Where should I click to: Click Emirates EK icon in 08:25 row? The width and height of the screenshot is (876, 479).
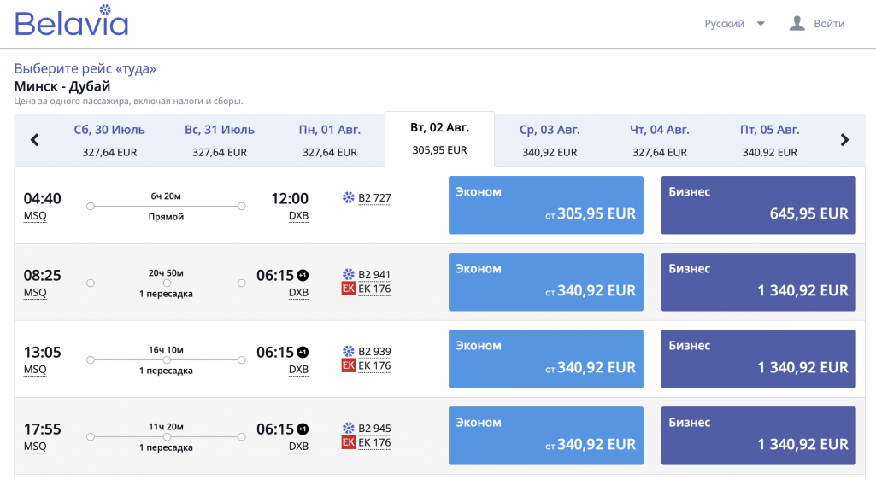tap(349, 289)
